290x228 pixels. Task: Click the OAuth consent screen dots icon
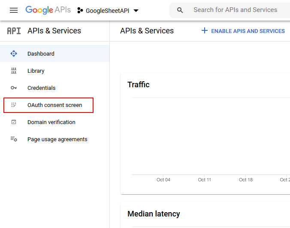coord(14,105)
